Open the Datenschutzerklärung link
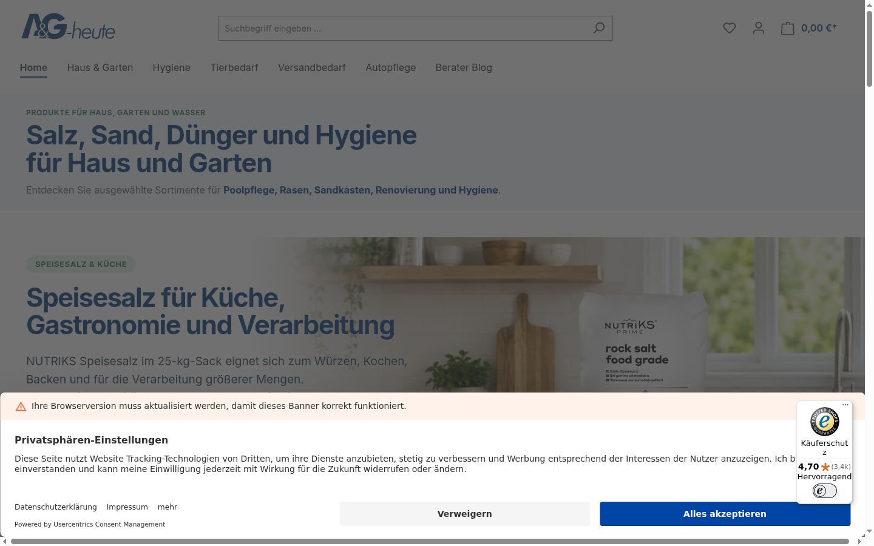Screen dimensions: 874x546 (56, 507)
